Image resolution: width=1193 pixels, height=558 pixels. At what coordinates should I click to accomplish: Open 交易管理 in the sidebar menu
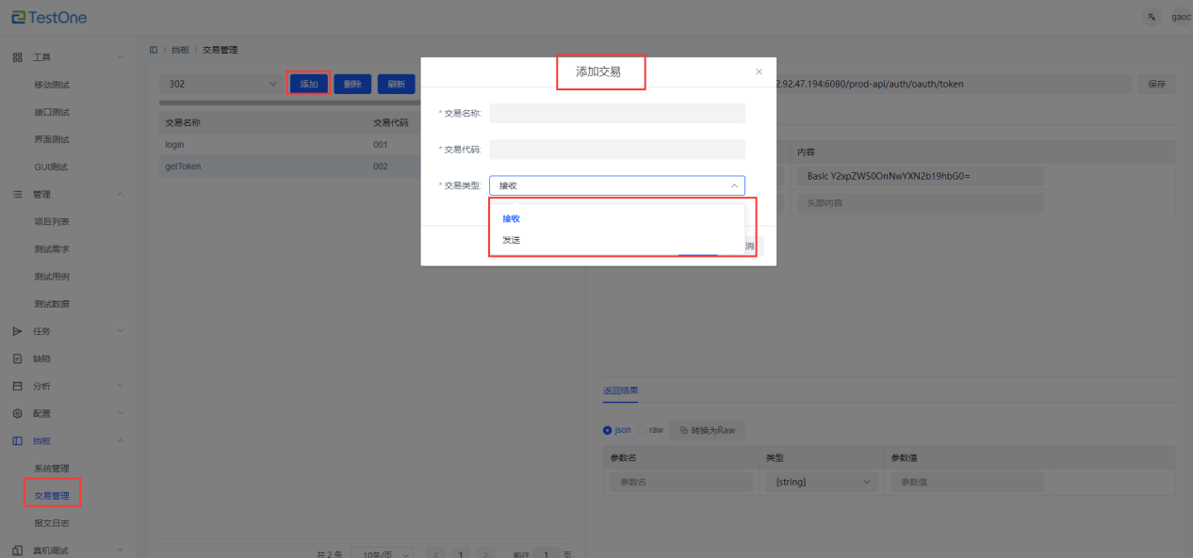pos(52,495)
